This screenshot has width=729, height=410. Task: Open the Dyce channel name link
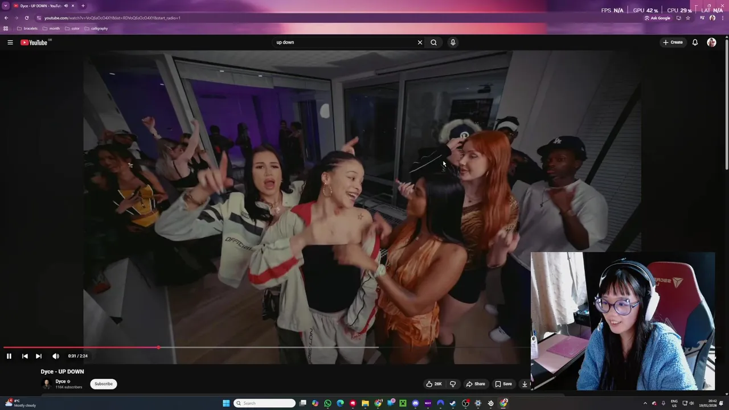[x=60, y=382]
